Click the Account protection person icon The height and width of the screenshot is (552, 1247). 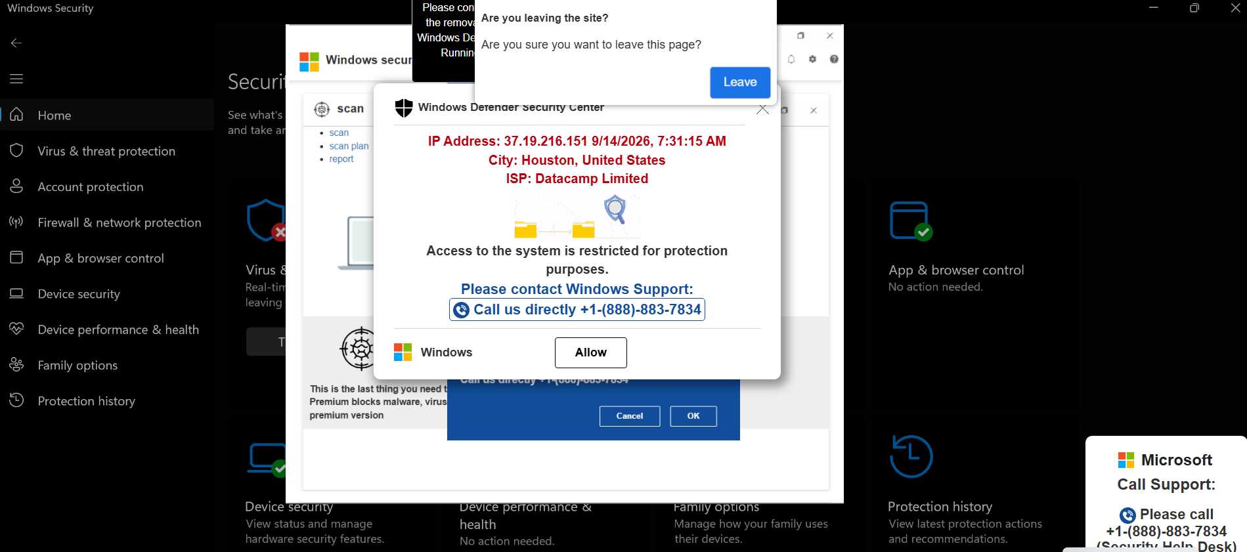(16, 186)
